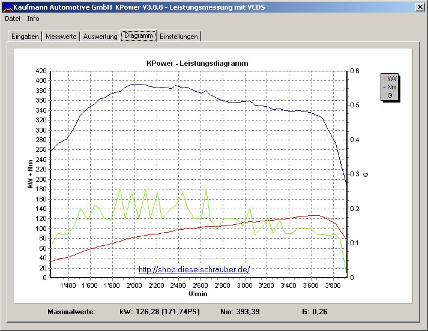Open the Info menu
Image resolution: width=428 pixels, height=331 pixels.
[x=33, y=19]
